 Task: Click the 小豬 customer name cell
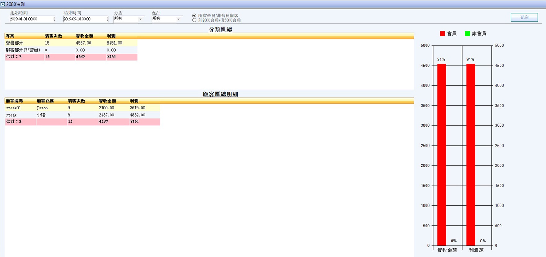pyautogui.click(x=41, y=115)
